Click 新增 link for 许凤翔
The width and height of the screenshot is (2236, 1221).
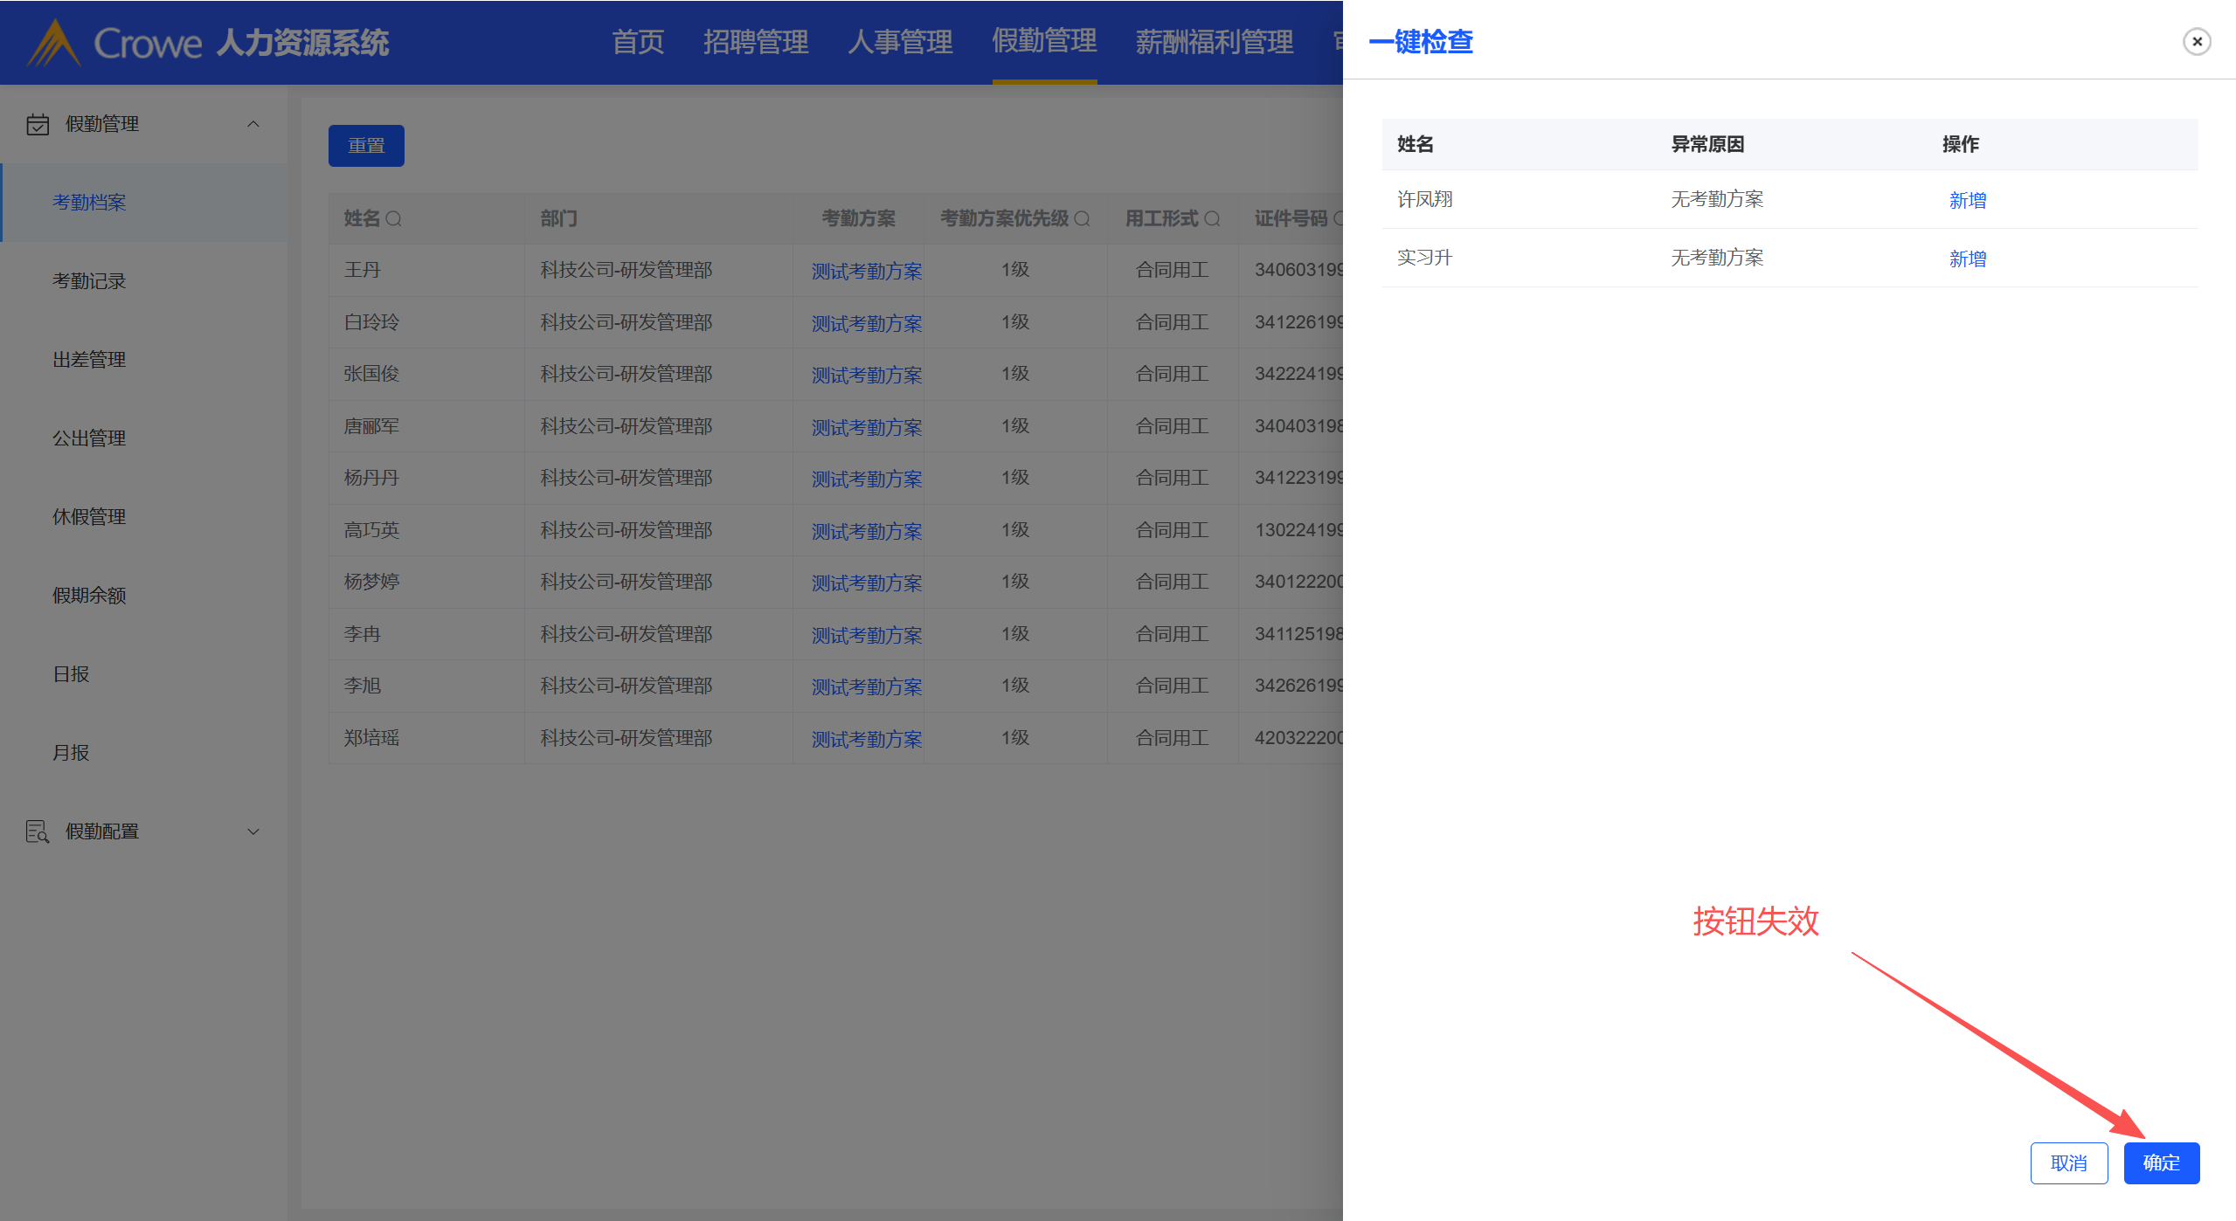pos(1967,200)
